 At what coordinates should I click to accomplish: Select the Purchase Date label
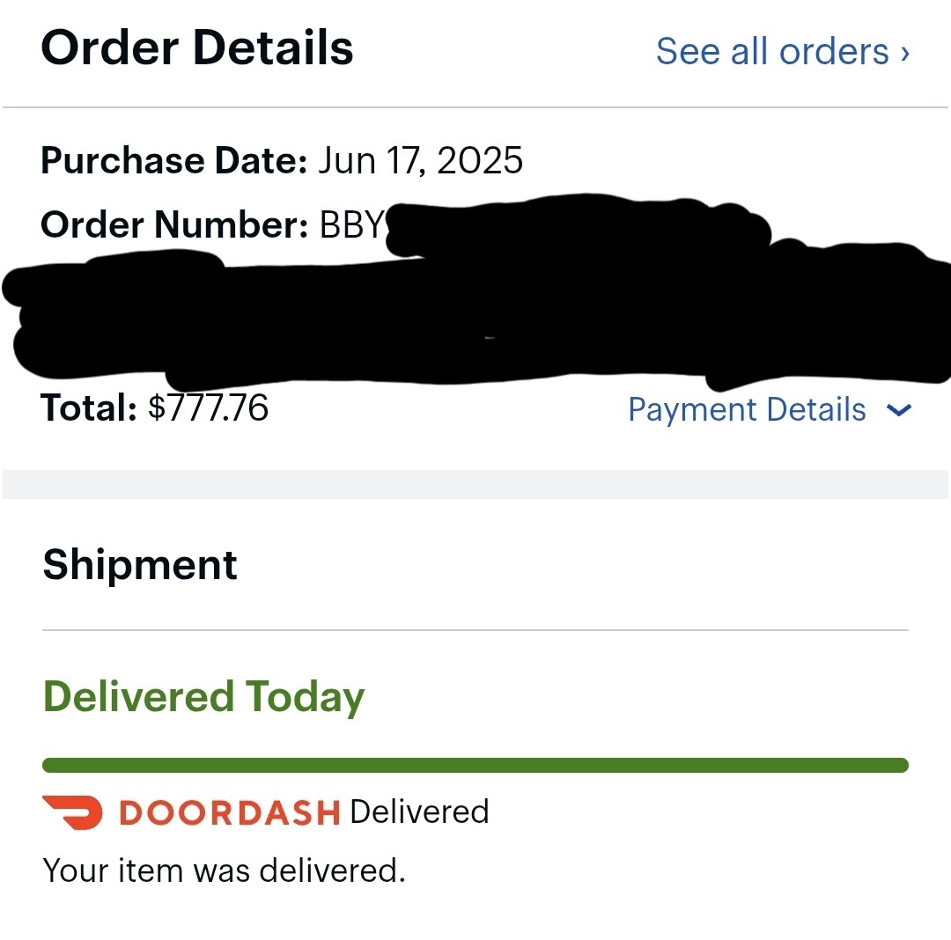coord(174,161)
